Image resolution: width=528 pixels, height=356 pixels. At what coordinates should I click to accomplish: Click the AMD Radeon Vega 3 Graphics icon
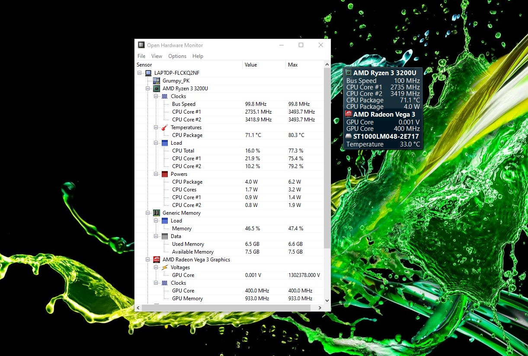(156, 259)
